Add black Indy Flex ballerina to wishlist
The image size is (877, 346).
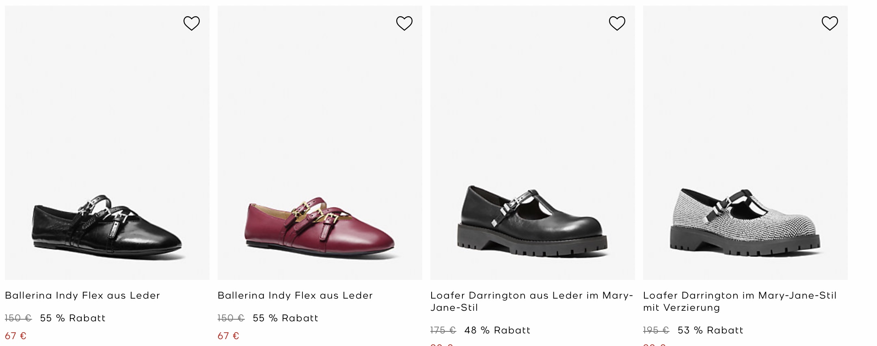192,23
